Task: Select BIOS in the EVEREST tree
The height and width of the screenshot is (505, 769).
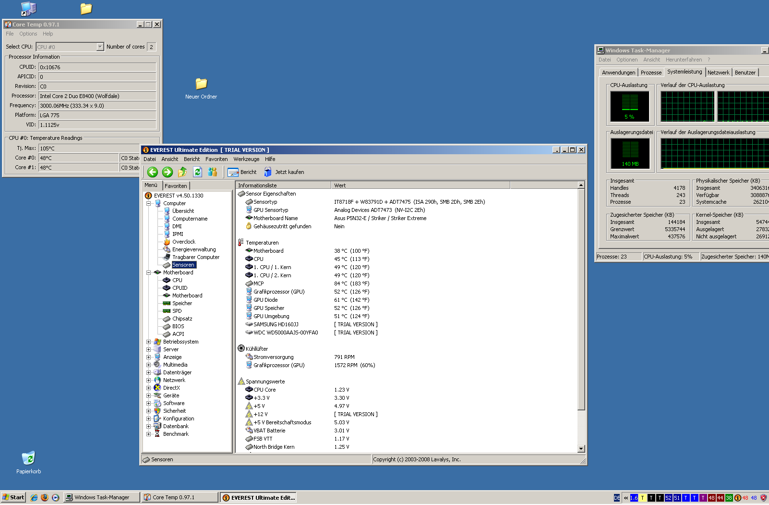Action: [178, 326]
